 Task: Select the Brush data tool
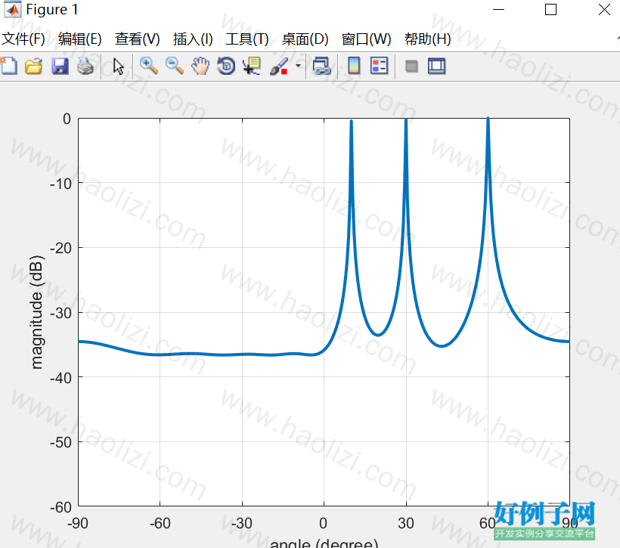(x=279, y=66)
